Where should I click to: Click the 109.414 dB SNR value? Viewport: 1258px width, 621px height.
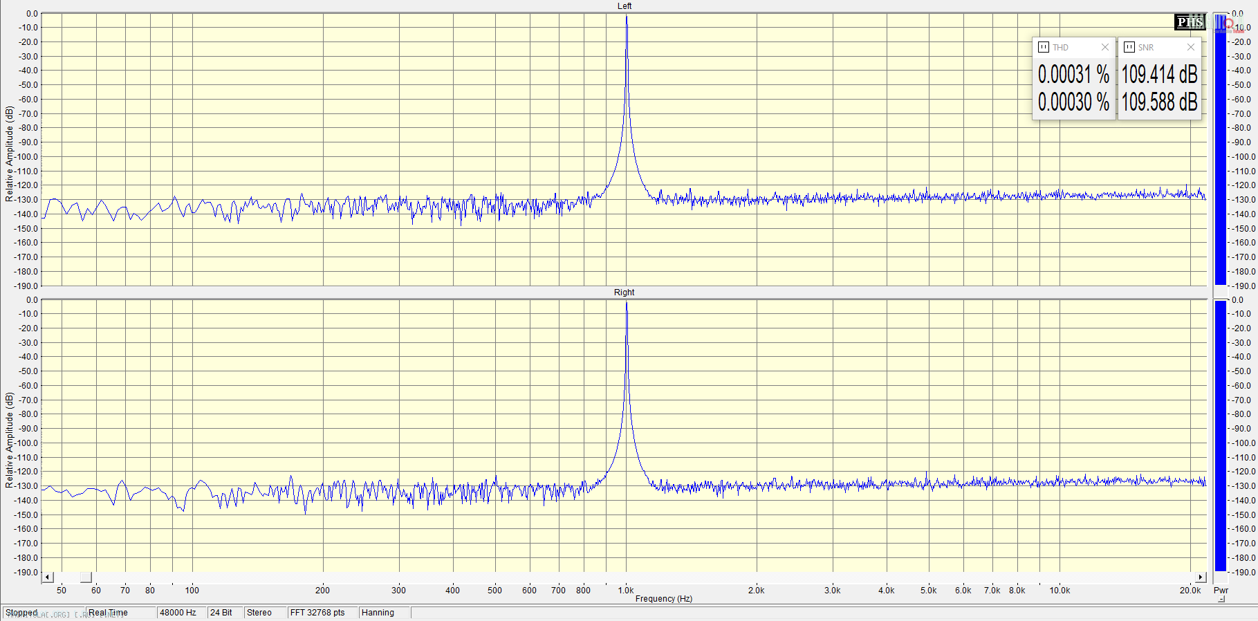pyautogui.click(x=1159, y=74)
